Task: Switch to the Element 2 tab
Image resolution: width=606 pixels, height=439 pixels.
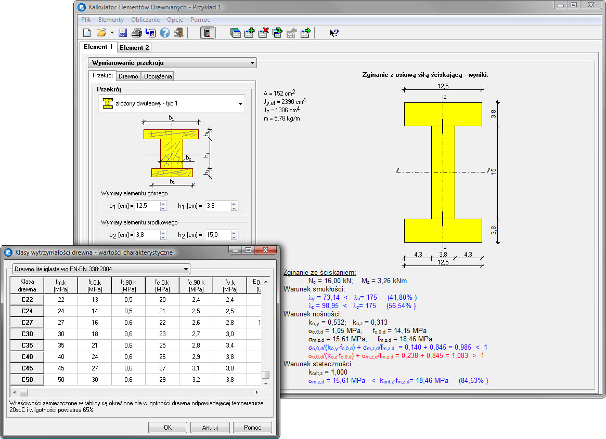Action: pos(135,47)
